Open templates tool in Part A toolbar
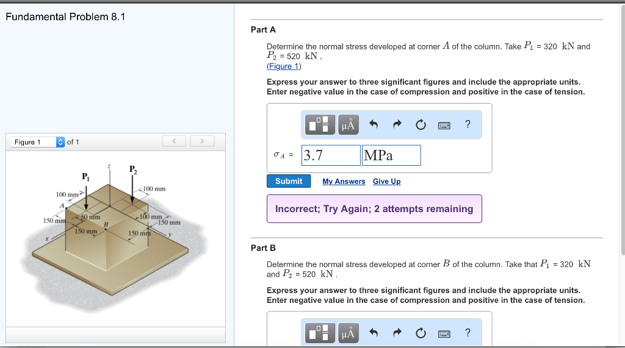 (x=320, y=124)
